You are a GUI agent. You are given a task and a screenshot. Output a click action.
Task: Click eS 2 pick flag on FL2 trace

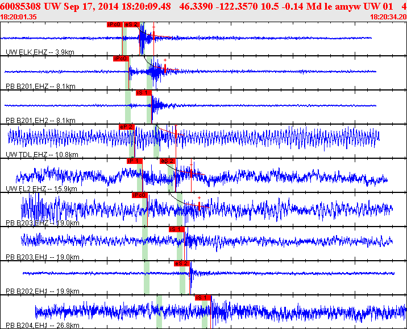click(167, 161)
